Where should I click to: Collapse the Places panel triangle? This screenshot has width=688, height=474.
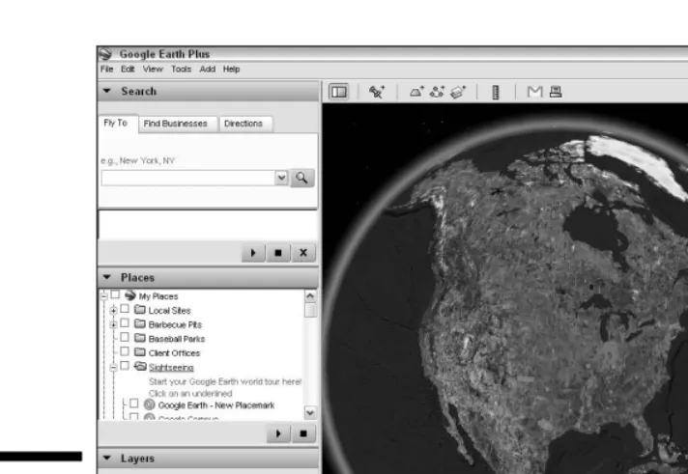coord(106,277)
